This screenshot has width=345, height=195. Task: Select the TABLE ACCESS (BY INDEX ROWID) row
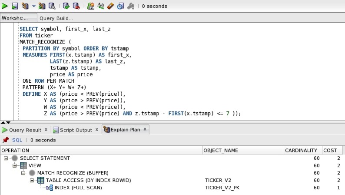pyautogui.click(x=172, y=180)
